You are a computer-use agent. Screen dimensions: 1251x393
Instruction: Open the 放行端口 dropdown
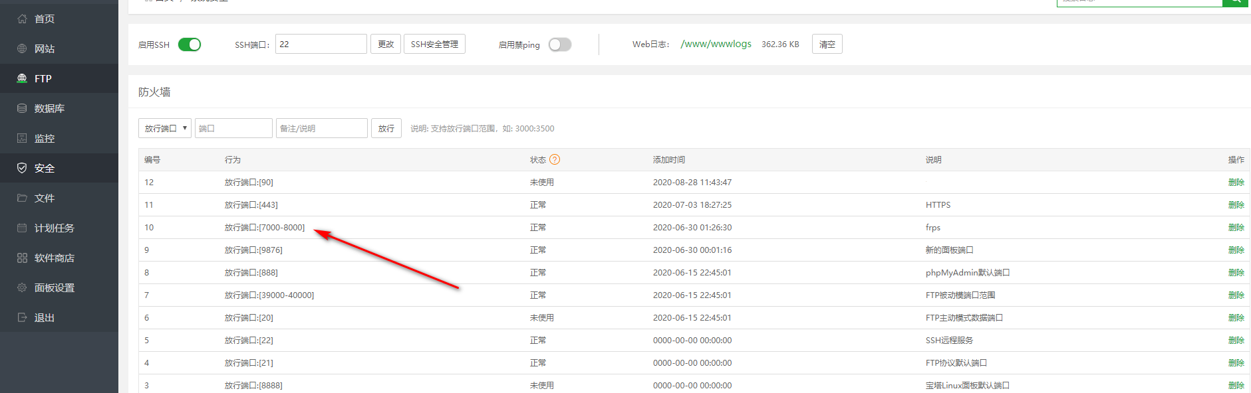[165, 128]
